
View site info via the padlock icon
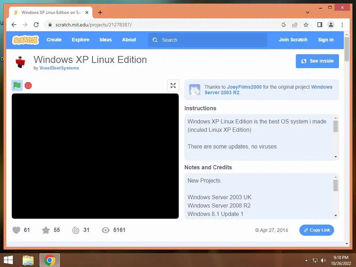[50, 25]
